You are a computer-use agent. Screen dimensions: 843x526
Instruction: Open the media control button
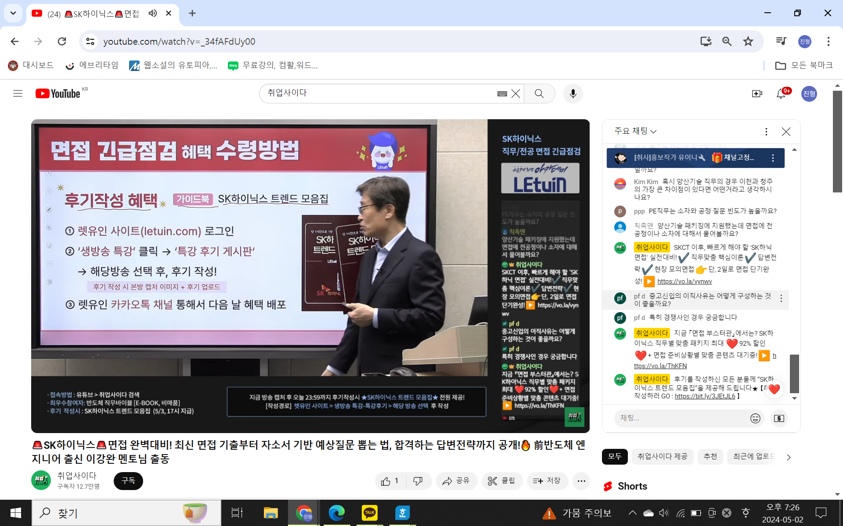[781, 41]
